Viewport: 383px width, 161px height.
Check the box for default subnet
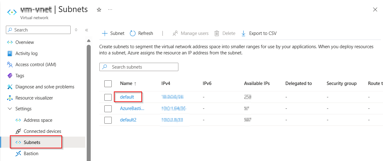tap(108, 97)
